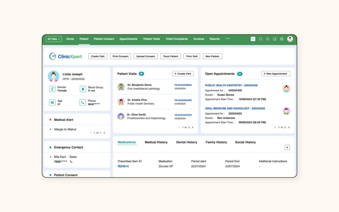Expand the more options ellipsis after Reports
Image resolution: width=339 pixels, height=212 pixels.
click(227, 39)
